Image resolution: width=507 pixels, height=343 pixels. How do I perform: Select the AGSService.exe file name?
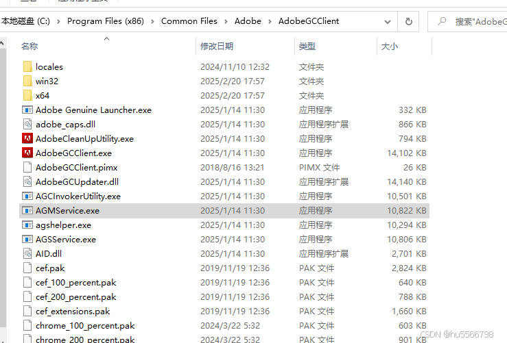(x=66, y=240)
